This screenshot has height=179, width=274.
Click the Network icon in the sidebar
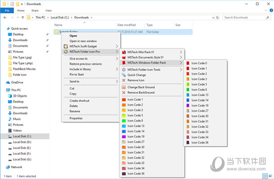[x=8, y=167]
